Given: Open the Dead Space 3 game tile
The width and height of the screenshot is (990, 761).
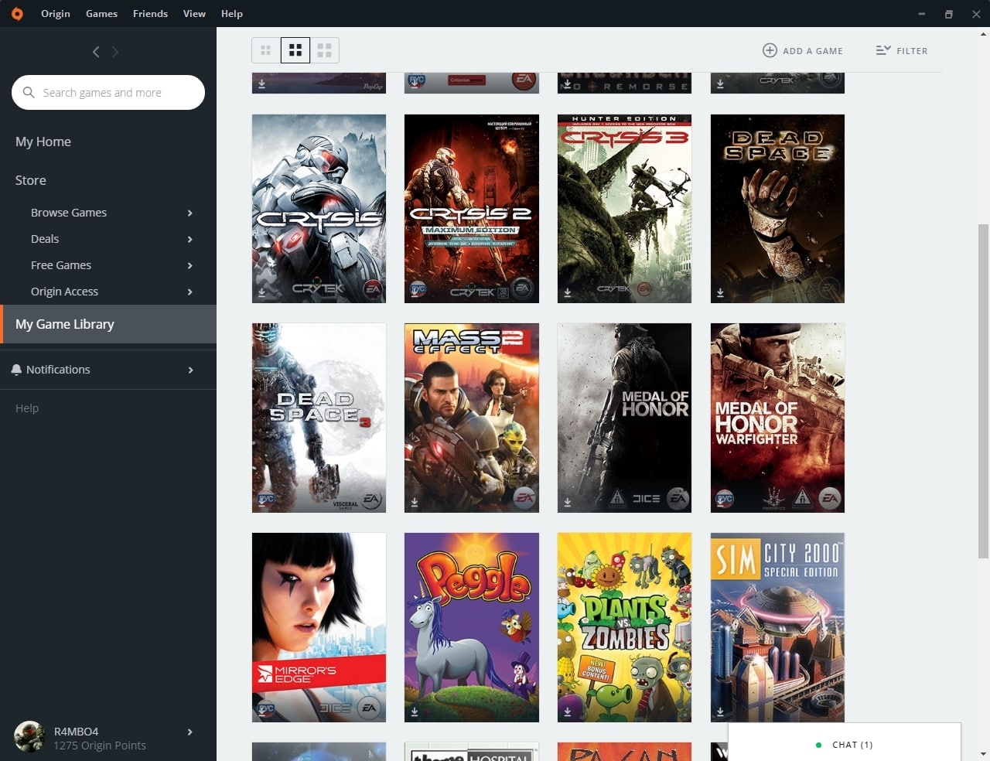Looking at the screenshot, I should pyautogui.click(x=319, y=418).
